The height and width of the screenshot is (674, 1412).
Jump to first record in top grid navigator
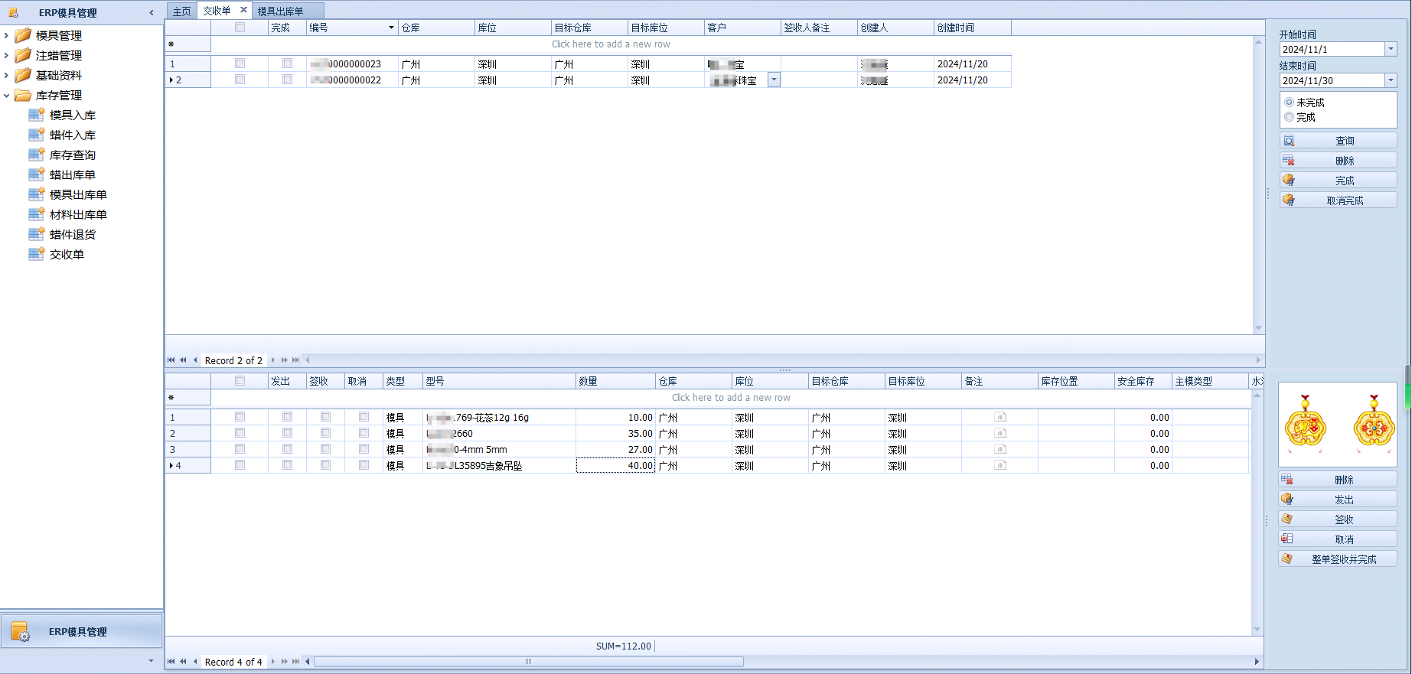pyautogui.click(x=171, y=360)
